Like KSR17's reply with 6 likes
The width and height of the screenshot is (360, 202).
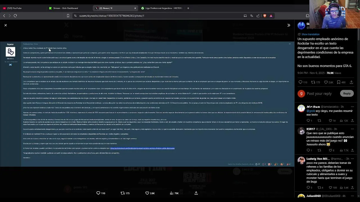pyautogui.click(x=331, y=150)
